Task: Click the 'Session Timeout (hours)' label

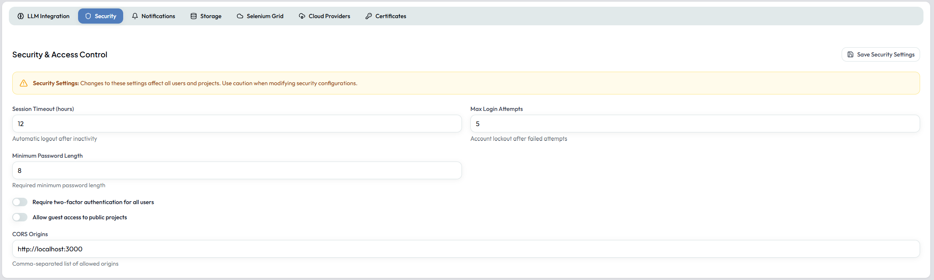Action: (x=43, y=109)
